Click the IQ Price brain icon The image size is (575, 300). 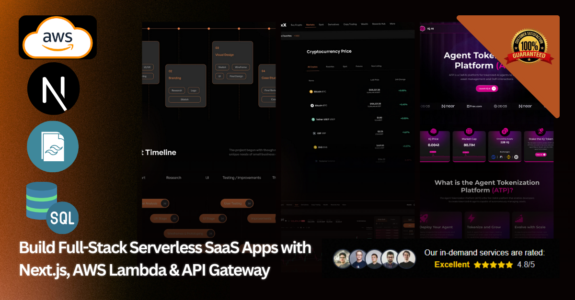coord(434,131)
